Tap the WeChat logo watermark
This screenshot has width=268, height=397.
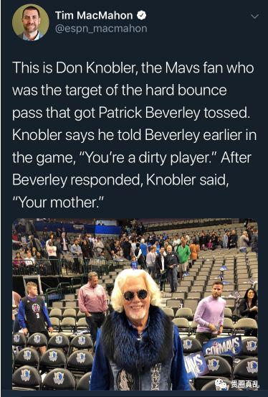point(221,384)
